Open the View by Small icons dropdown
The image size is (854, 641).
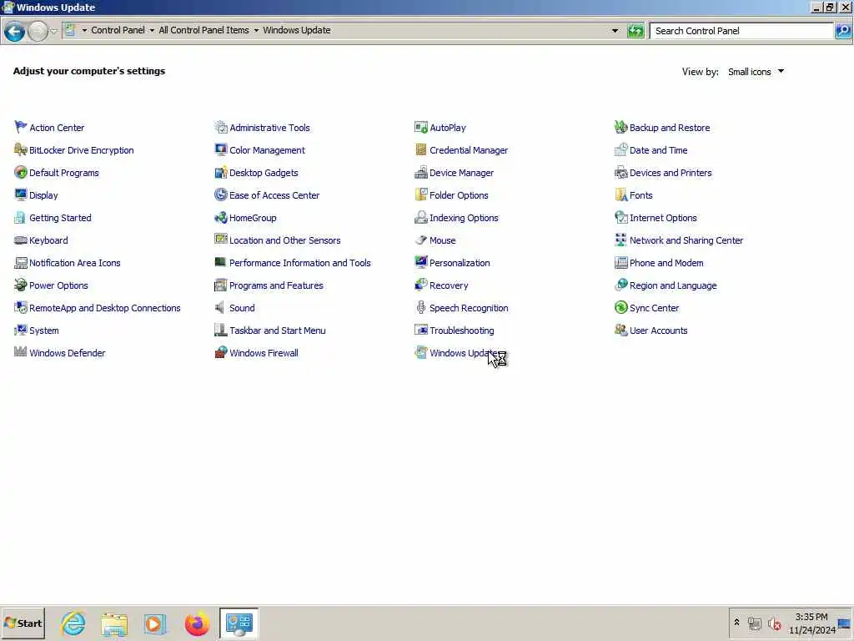756,72
